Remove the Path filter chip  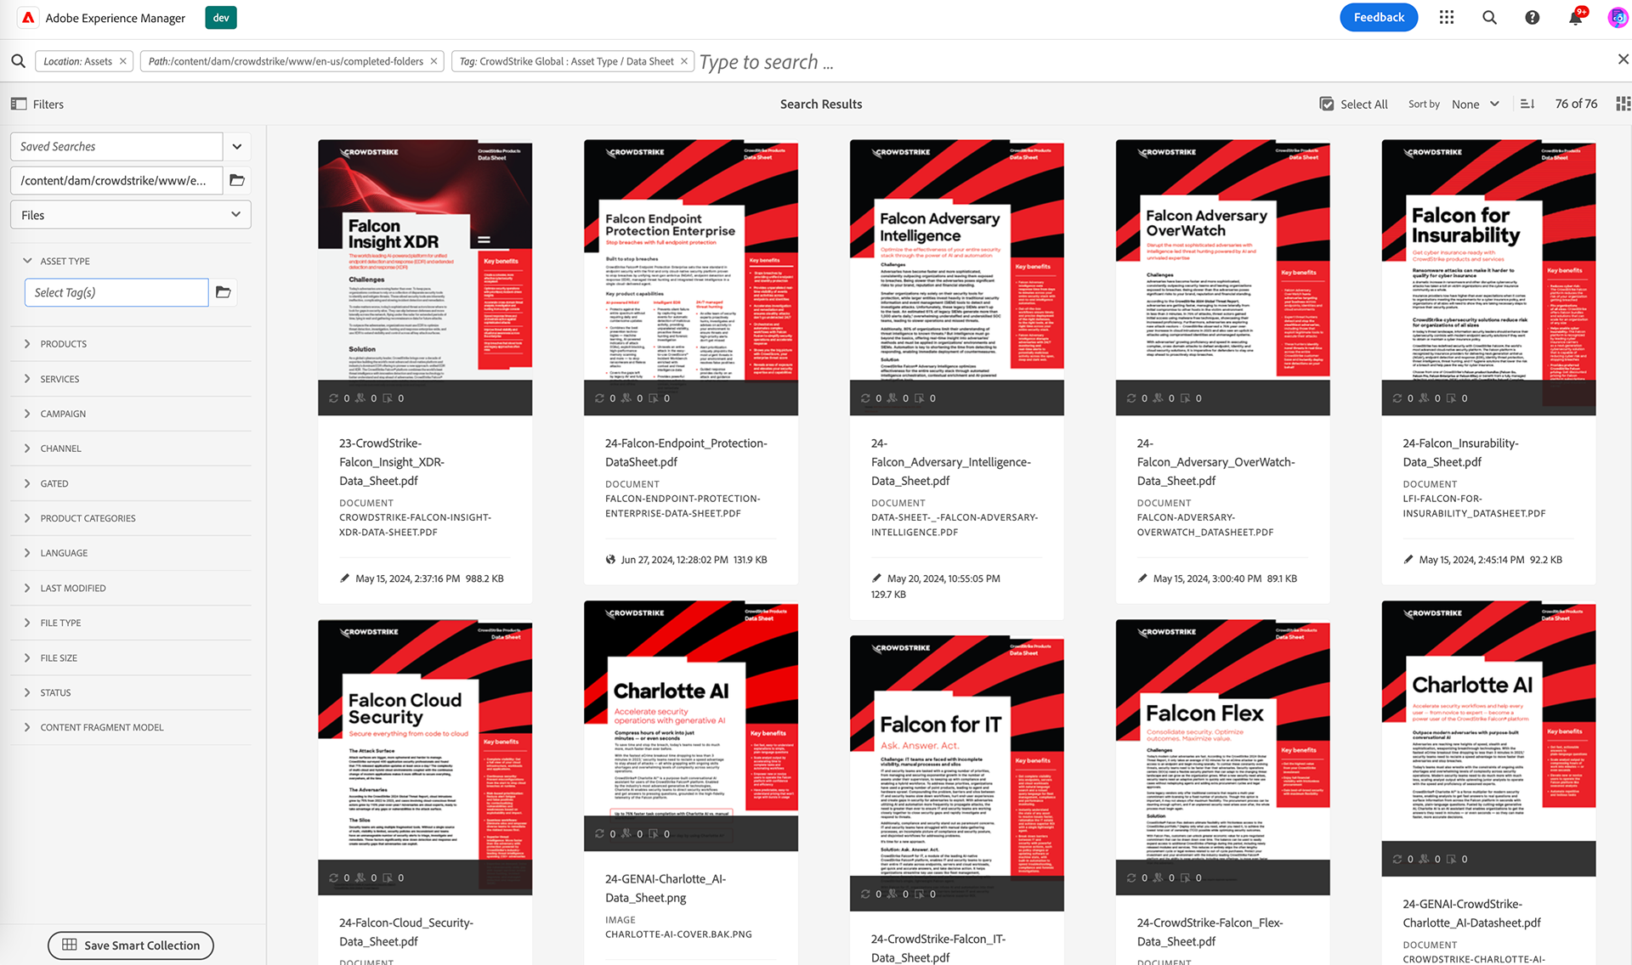coord(433,61)
